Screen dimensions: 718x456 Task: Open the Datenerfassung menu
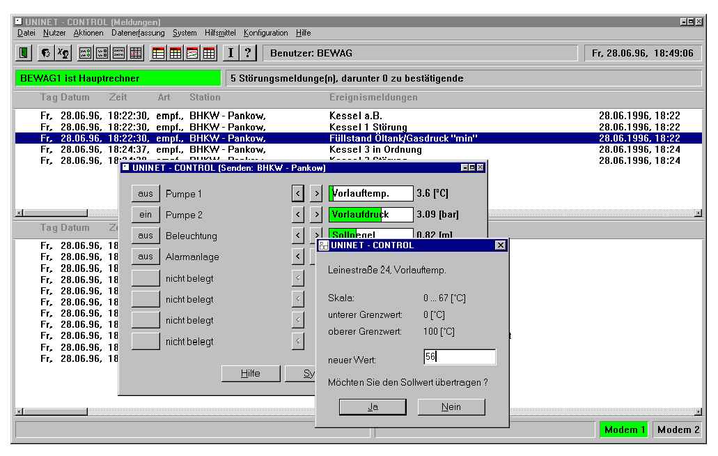coord(138,33)
